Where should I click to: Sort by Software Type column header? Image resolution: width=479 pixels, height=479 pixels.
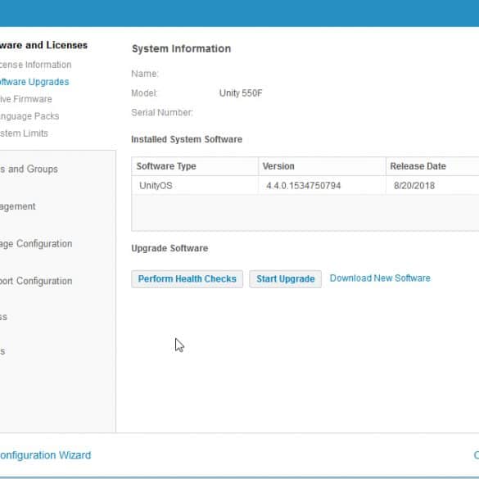pyautogui.click(x=195, y=166)
